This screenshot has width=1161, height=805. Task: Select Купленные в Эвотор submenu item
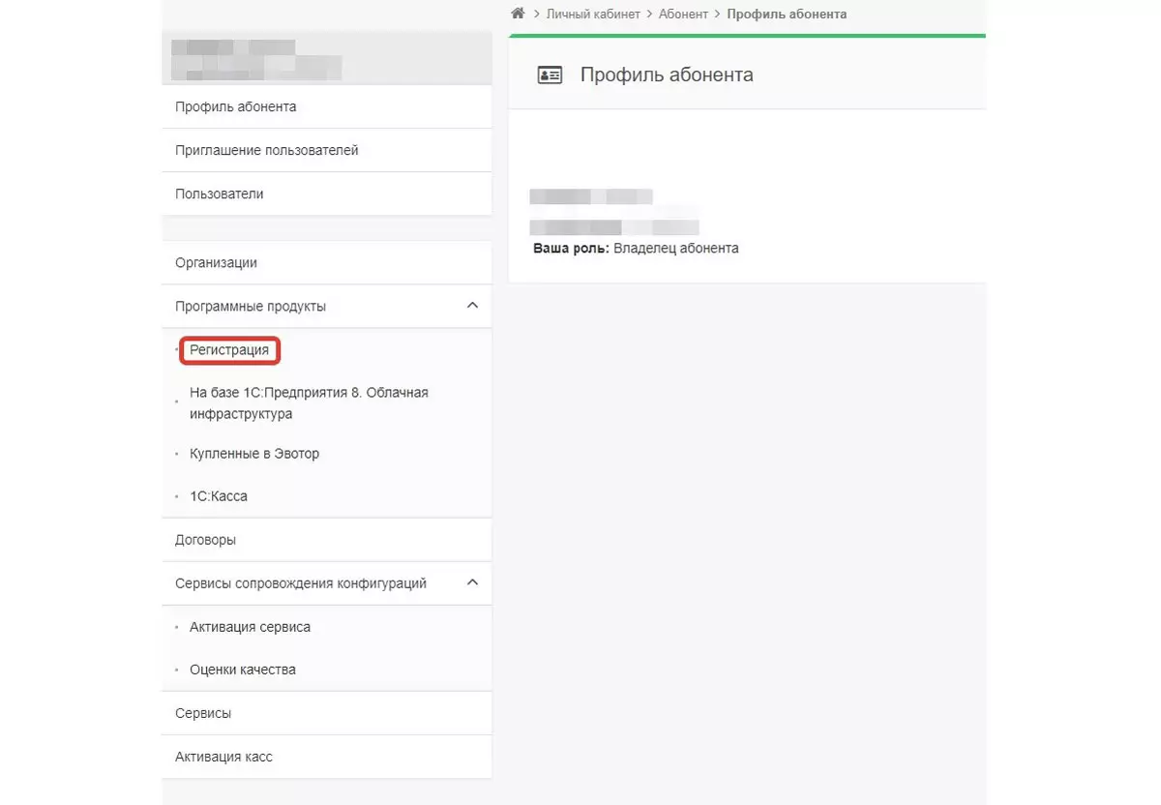click(254, 453)
